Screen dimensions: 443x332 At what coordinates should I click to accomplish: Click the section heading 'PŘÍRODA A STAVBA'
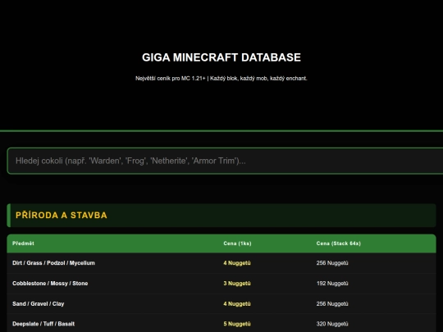[62, 215]
